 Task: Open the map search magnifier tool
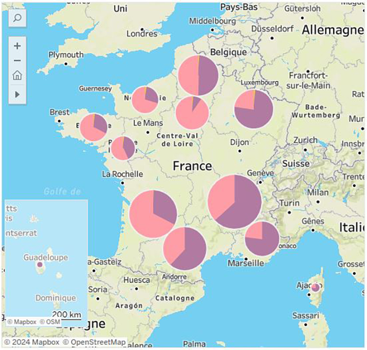pos(17,18)
